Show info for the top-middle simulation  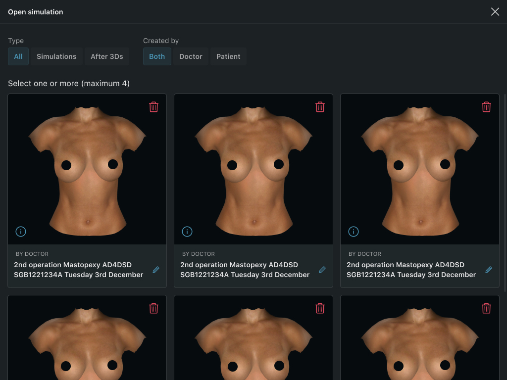tap(187, 232)
